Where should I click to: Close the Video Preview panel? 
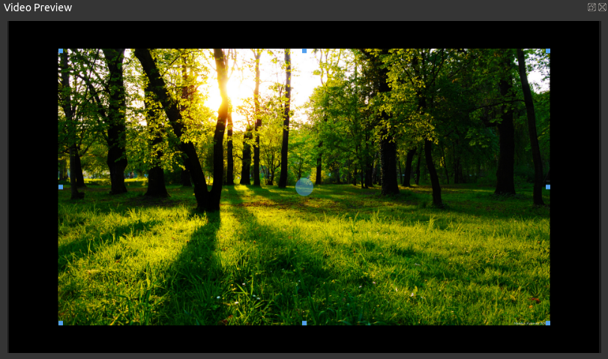(602, 7)
